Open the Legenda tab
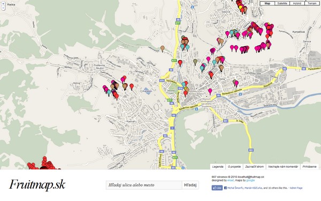 tap(218, 167)
